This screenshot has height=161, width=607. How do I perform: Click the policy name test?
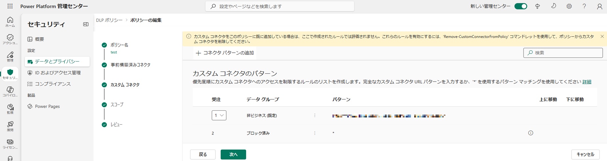click(x=114, y=52)
